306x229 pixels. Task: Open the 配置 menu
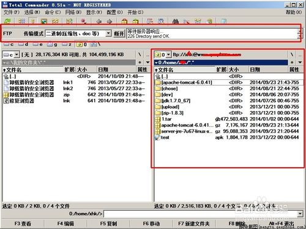point(114,12)
